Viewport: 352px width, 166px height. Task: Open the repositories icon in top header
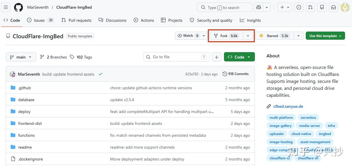(x=322, y=7)
